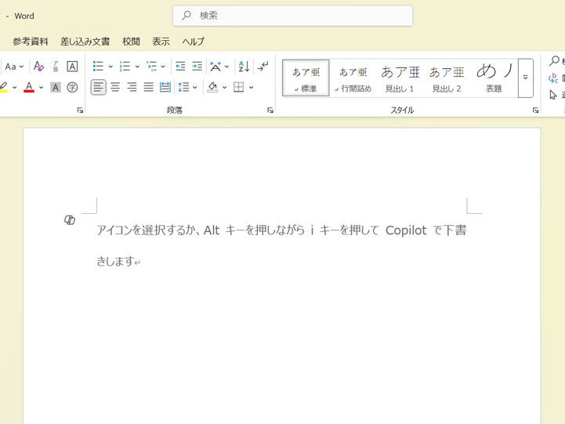Click the Asian layout icon
The width and height of the screenshot is (565, 424).
(215, 67)
